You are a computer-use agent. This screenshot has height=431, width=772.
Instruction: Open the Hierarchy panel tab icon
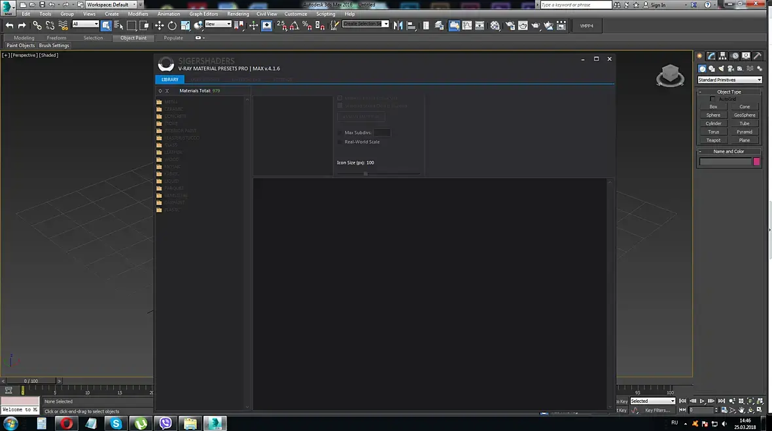click(x=723, y=56)
